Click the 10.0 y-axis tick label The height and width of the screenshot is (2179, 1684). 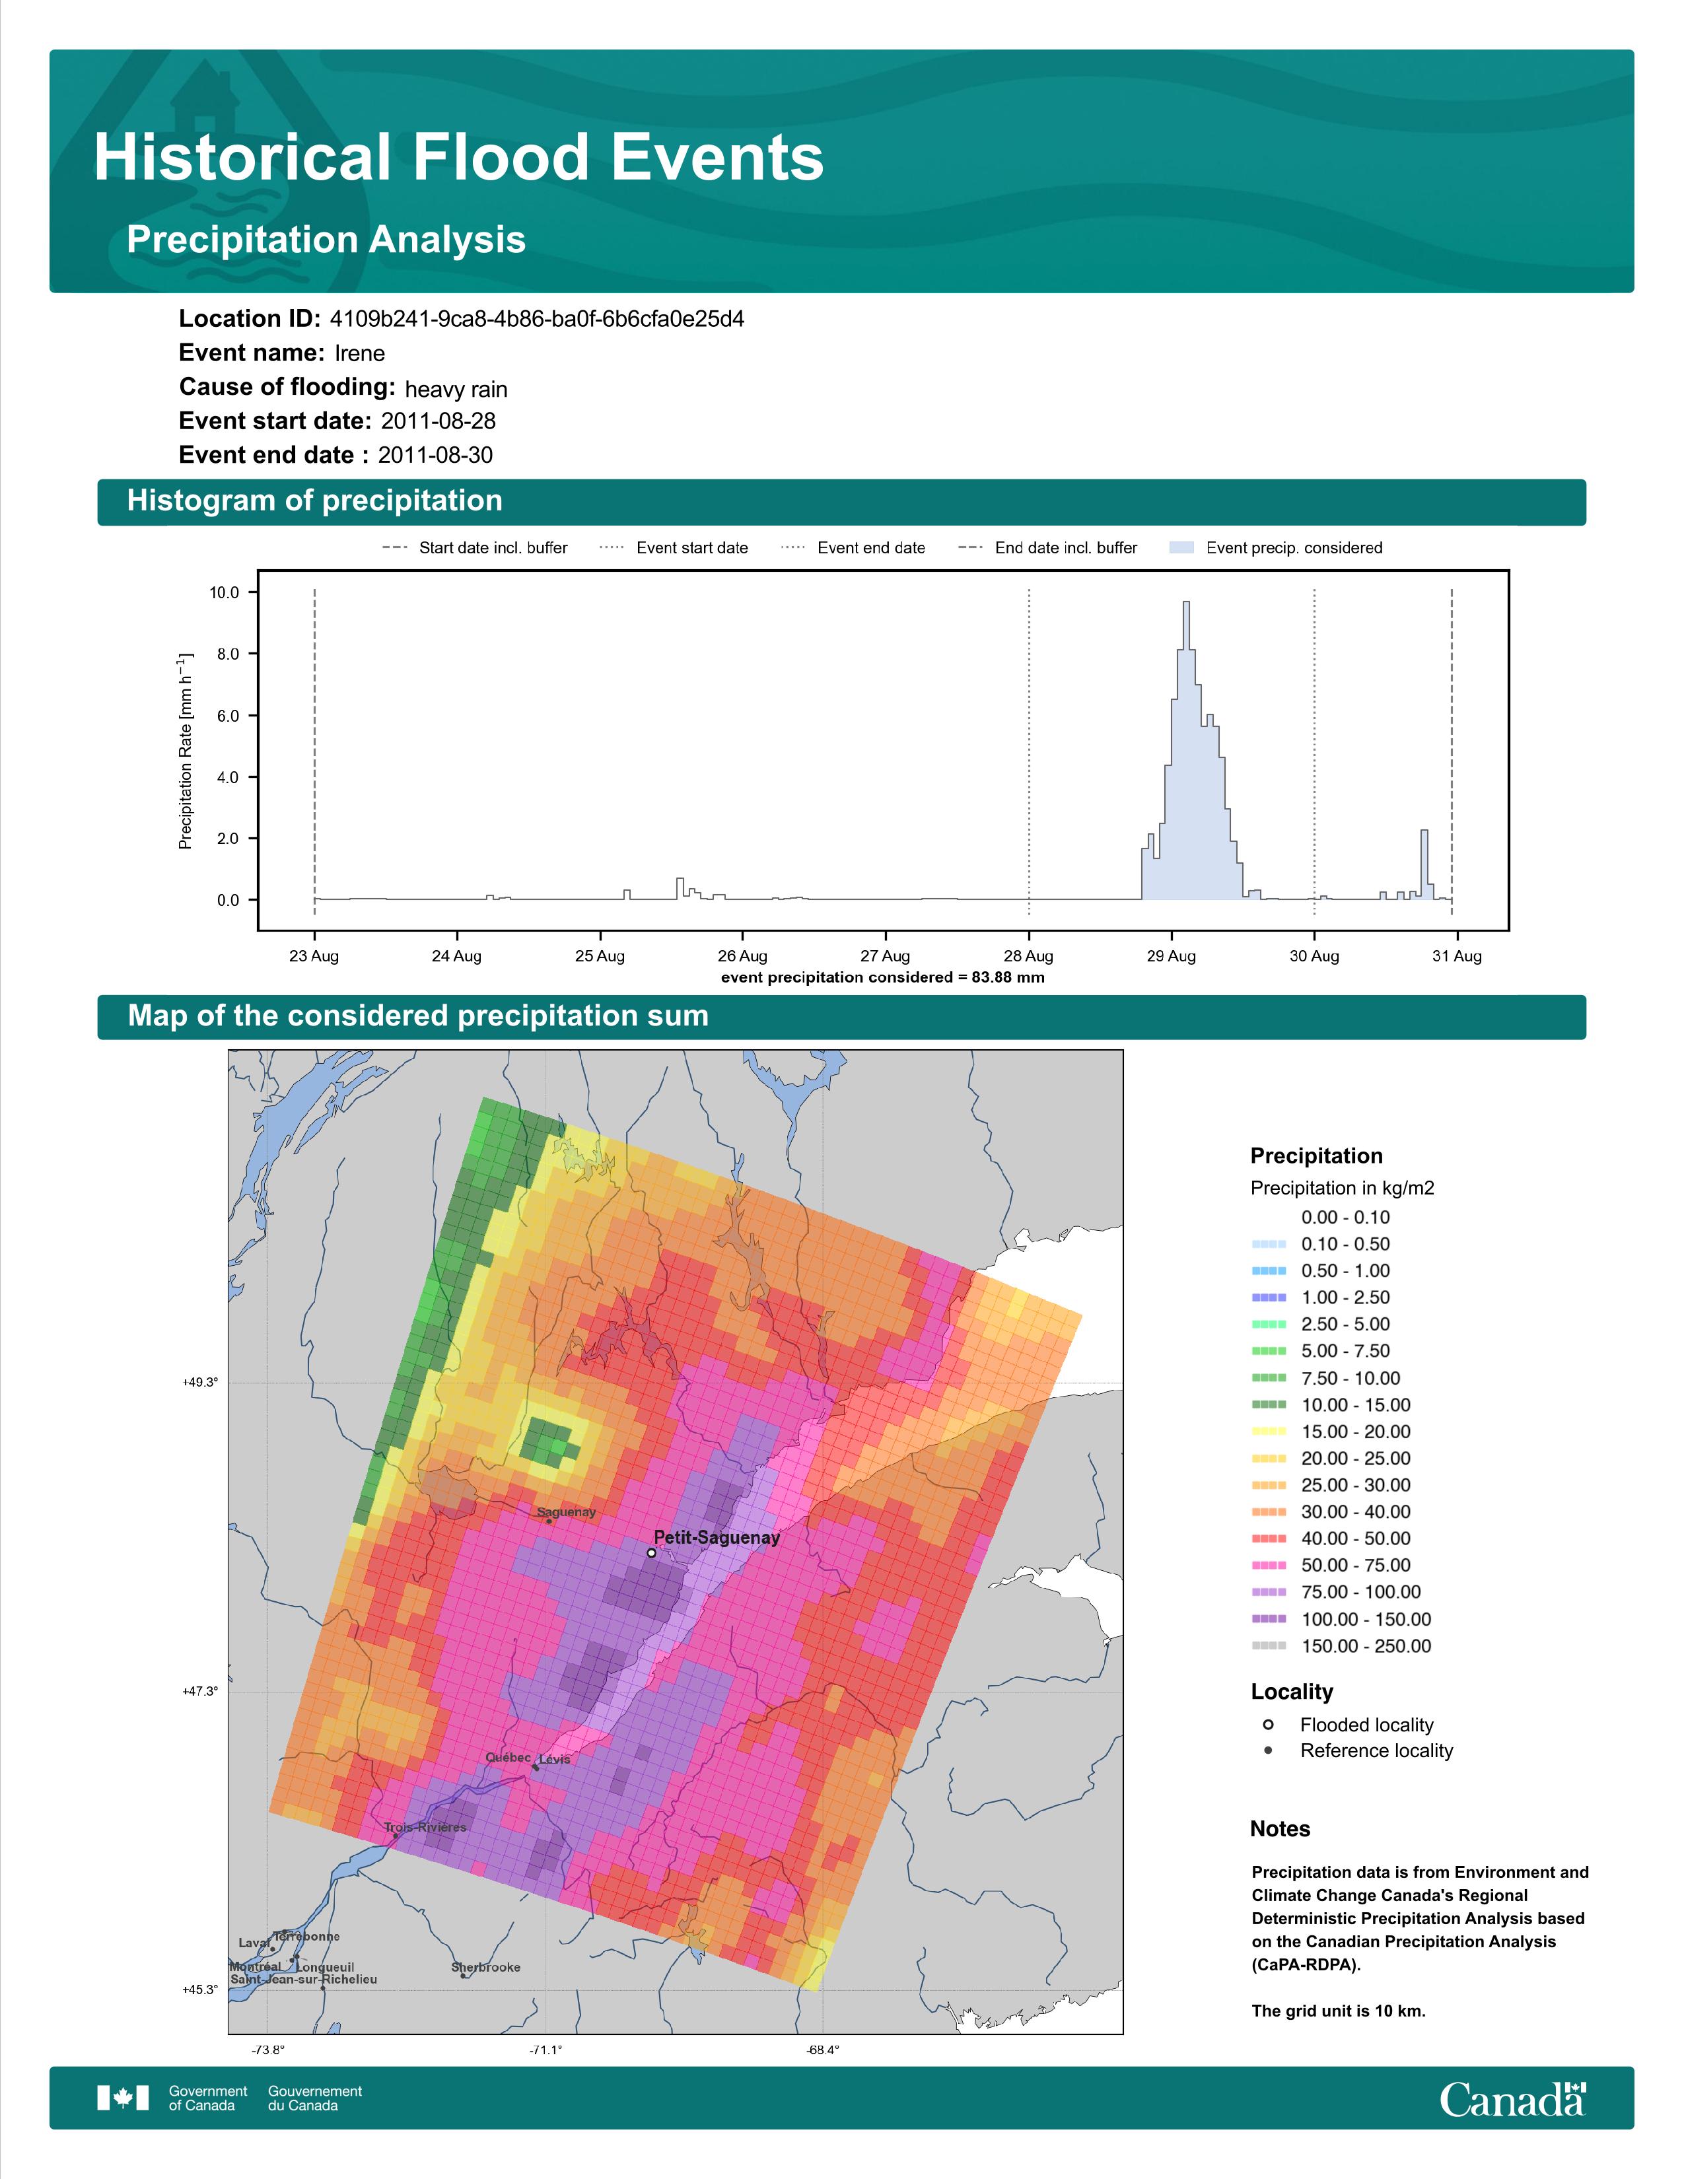[225, 593]
